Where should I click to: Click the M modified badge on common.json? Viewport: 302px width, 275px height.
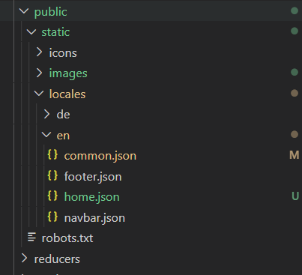(295, 155)
